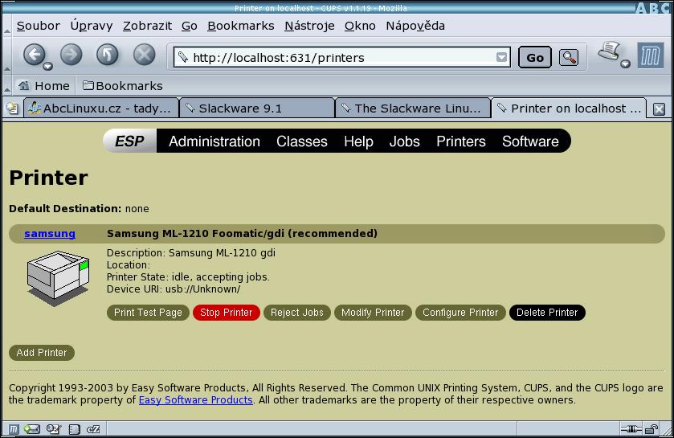
Task: Select the Printer on localhost tab
Action: pos(569,108)
